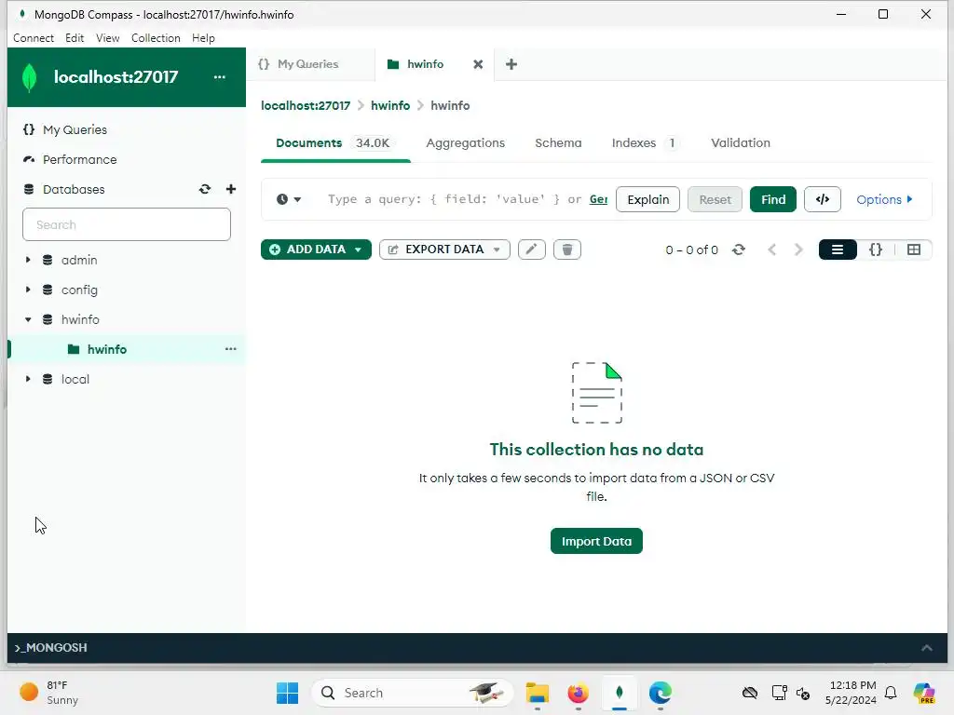Click the Reset button
This screenshot has width=954, height=715.
tap(715, 199)
